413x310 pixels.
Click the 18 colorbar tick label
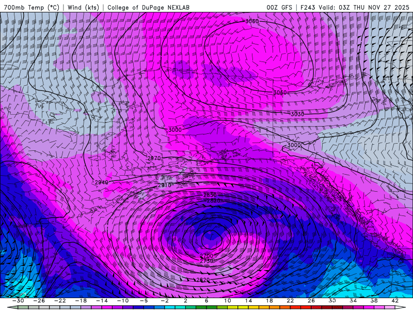(x=269, y=301)
